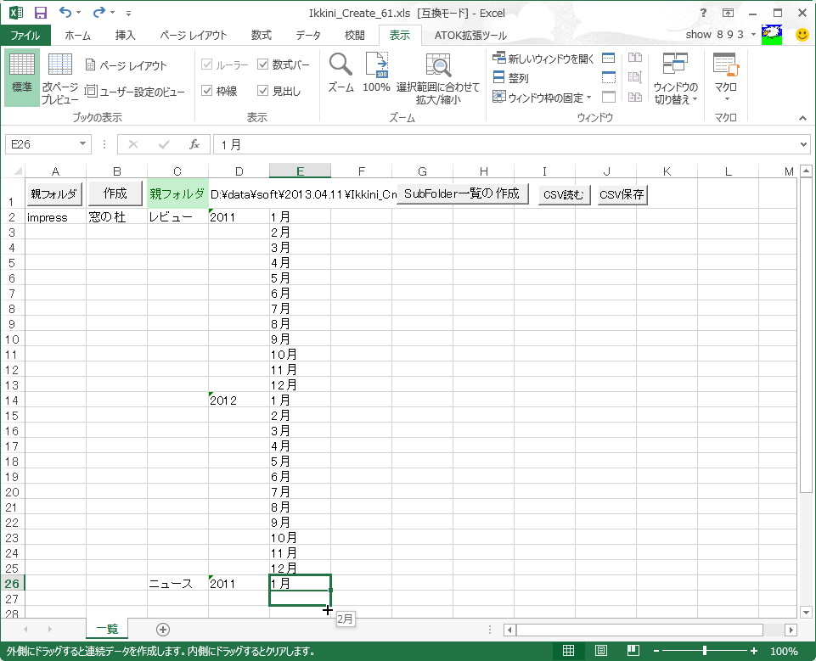Click the unhide window icon
The width and height of the screenshot is (816, 661).
pyautogui.click(x=608, y=97)
